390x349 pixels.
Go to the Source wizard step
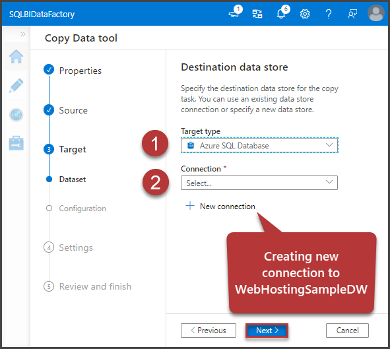coord(73,110)
